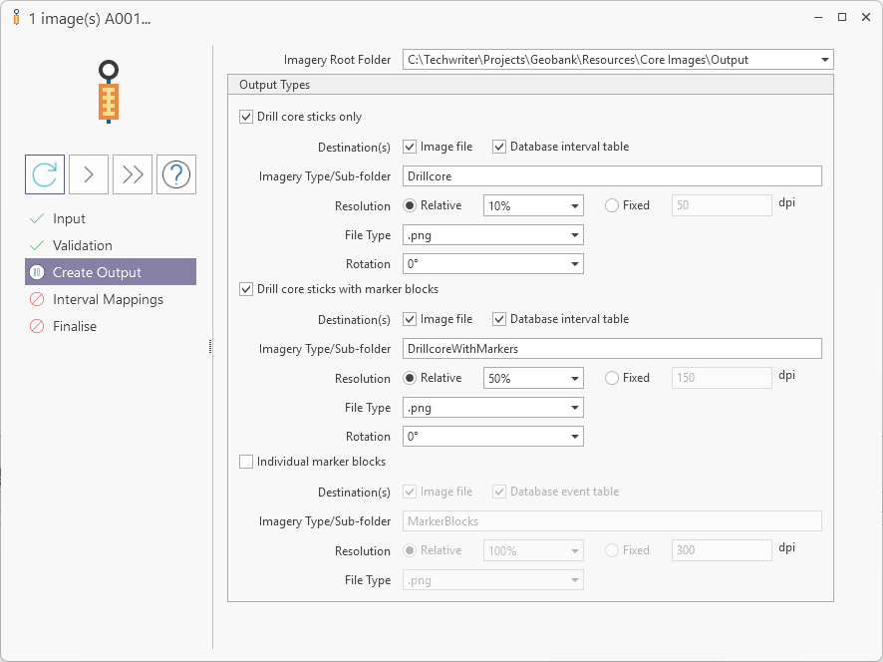This screenshot has height=662, width=883.
Task: Click the green check icon beside Input
Action: pos(37,218)
